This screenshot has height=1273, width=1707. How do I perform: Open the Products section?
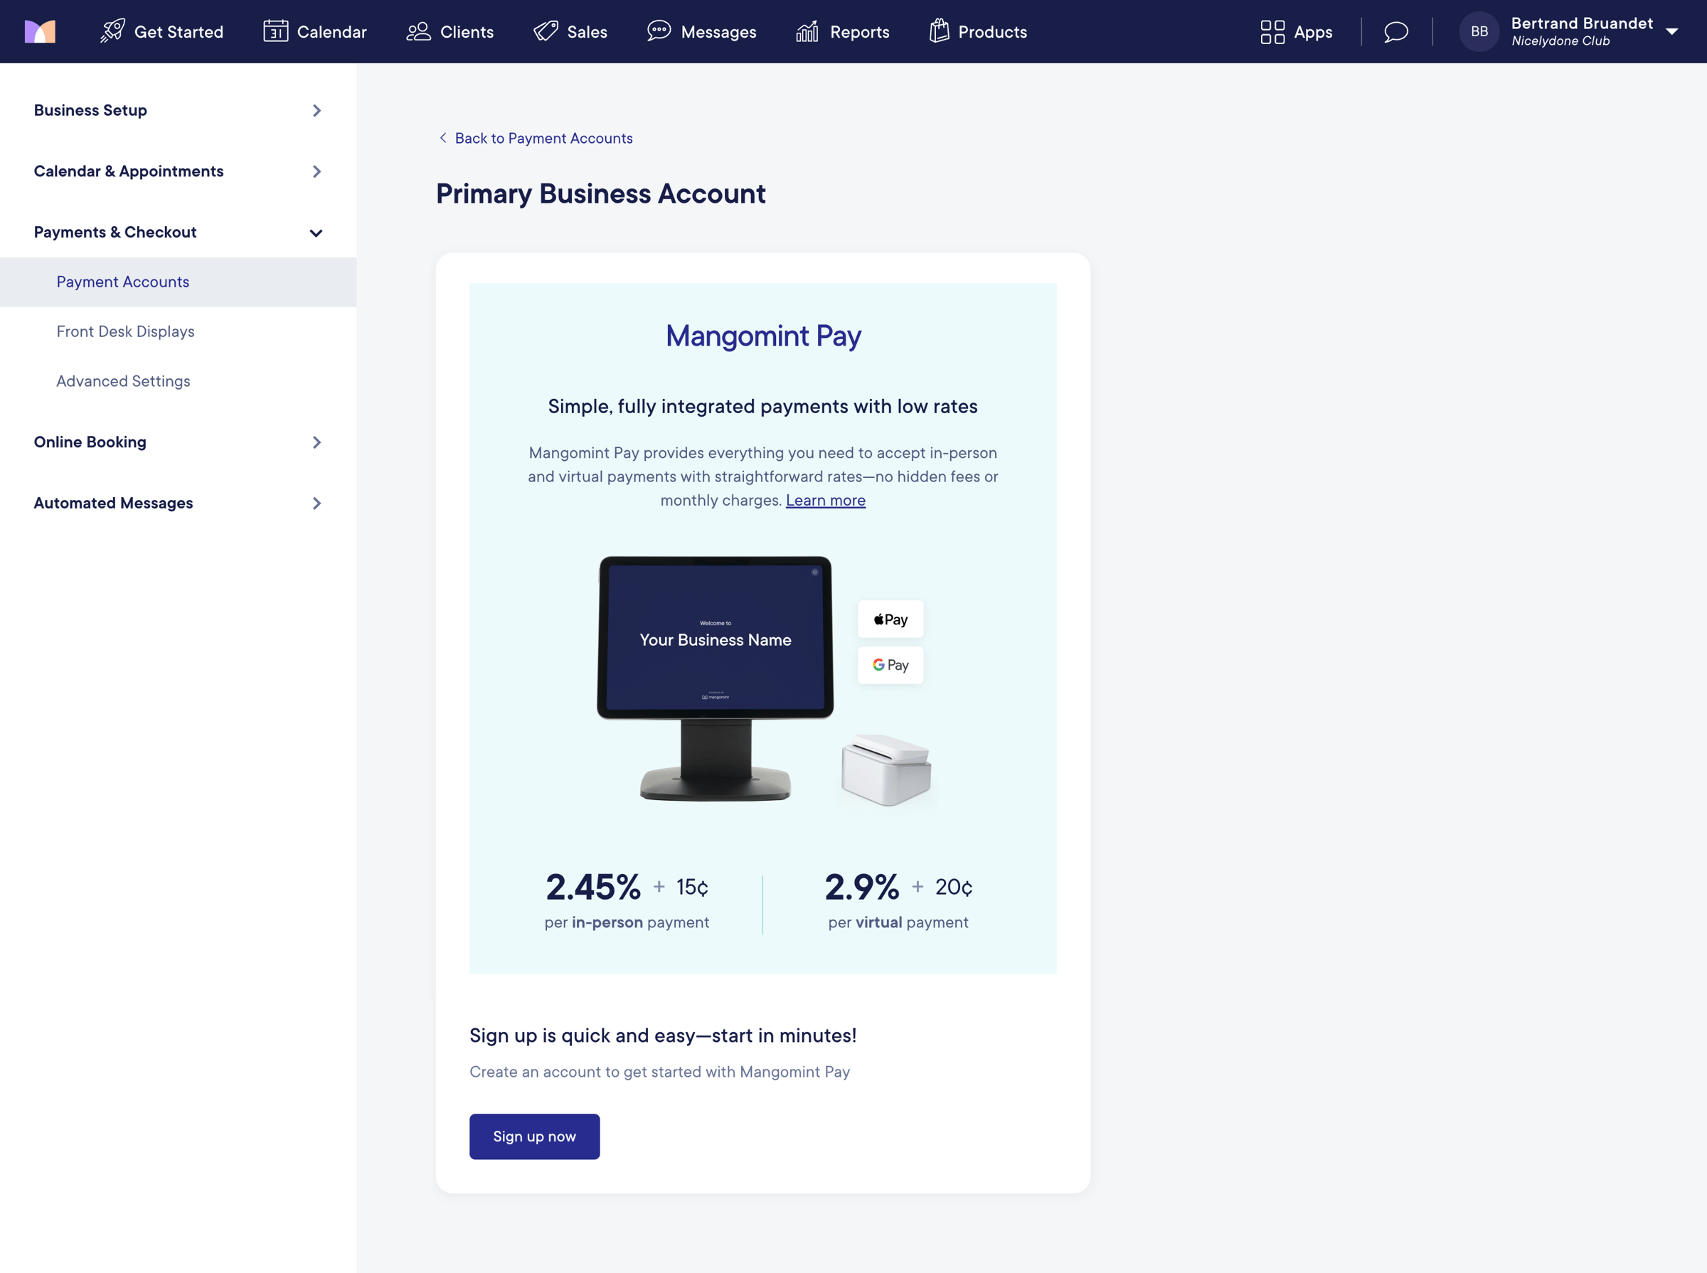(x=978, y=31)
